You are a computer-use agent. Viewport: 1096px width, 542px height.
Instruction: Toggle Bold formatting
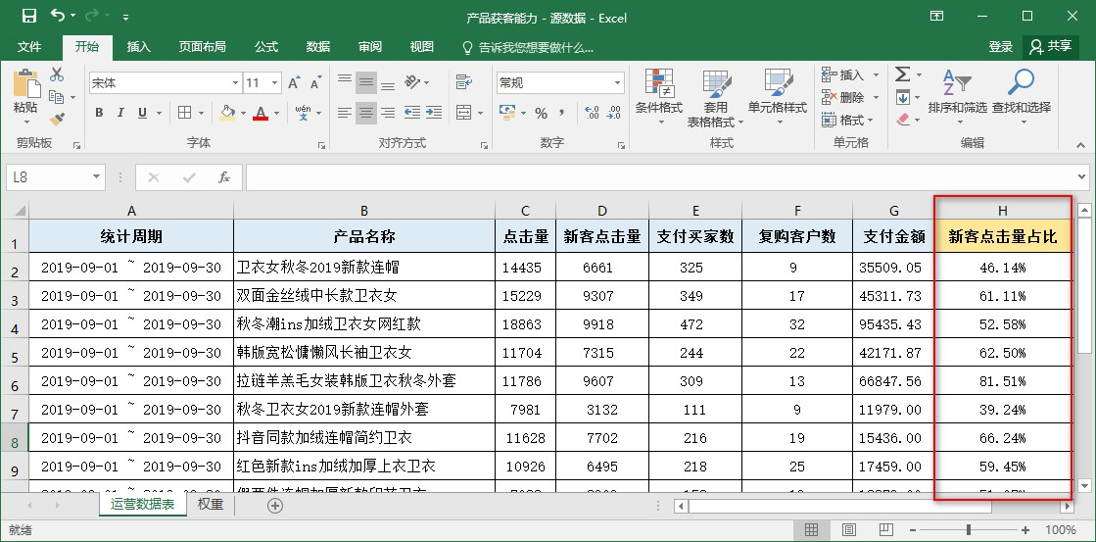(99, 113)
